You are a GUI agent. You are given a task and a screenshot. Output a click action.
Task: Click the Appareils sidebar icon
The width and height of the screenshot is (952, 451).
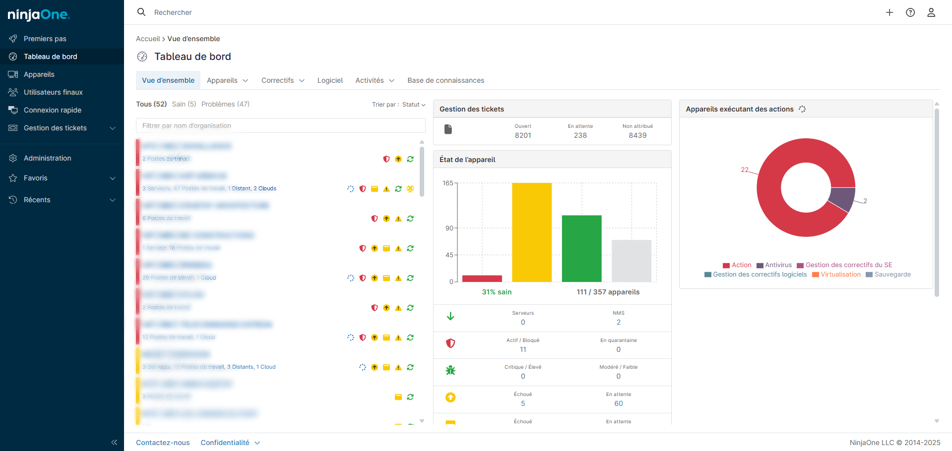[x=13, y=74]
